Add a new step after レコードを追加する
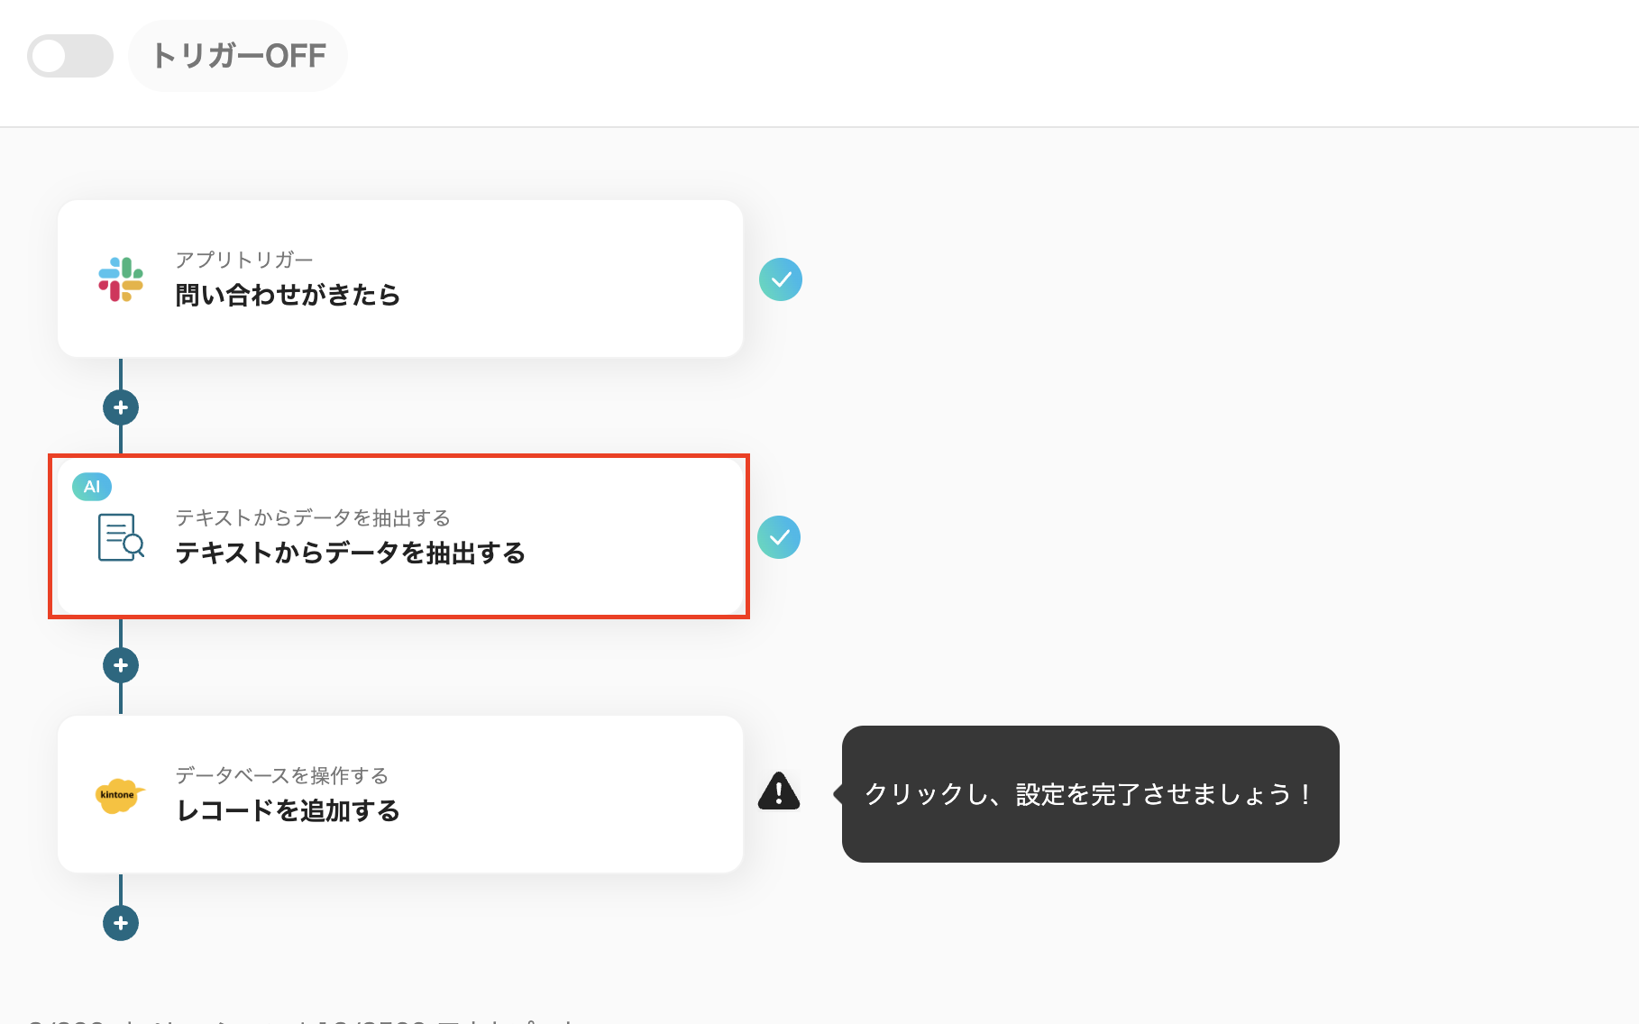The height and width of the screenshot is (1024, 1639). tap(120, 922)
